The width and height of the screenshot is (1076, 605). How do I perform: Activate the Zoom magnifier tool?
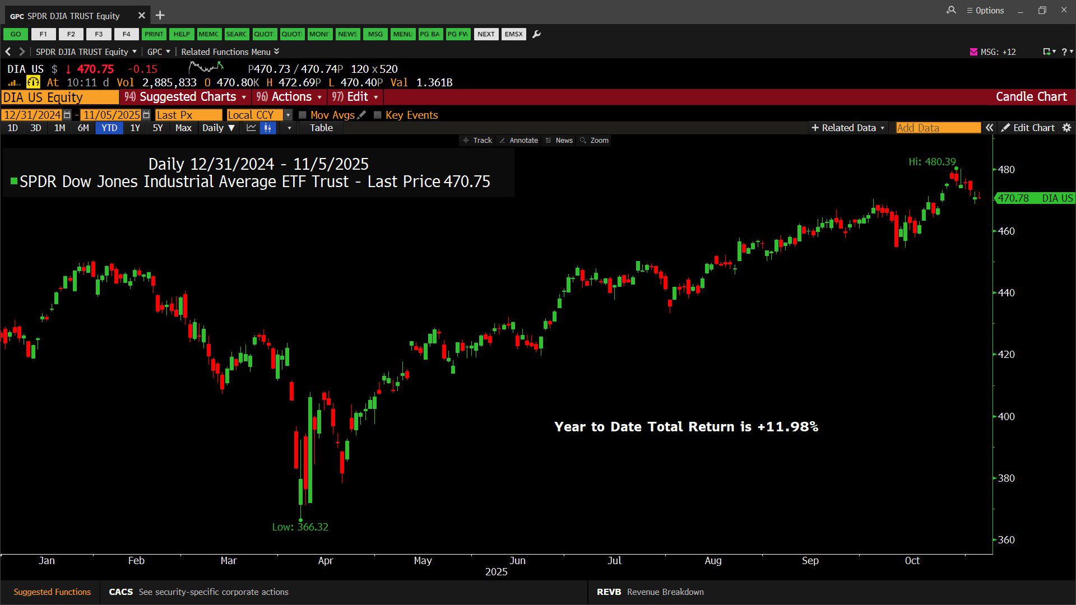click(594, 141)
